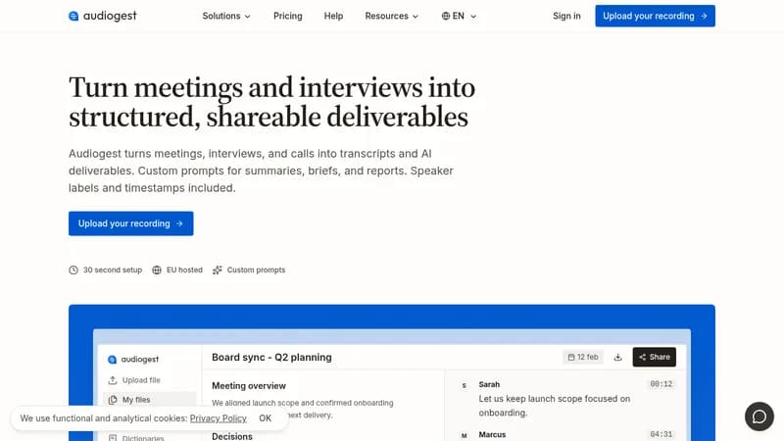Accept cookies with OK button
Image resolution: width=784 pixels, height=441 pixels.
[265, 418]
